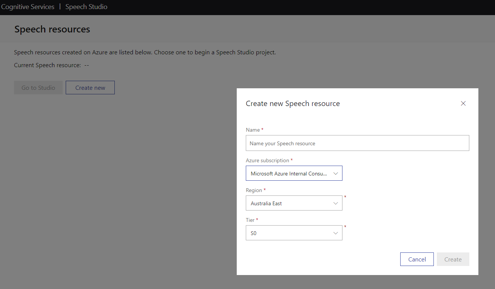This screenshot has height=289, width=495.
Task: Click the Tier dropdown chevron arrow
Action: point(336,233)
